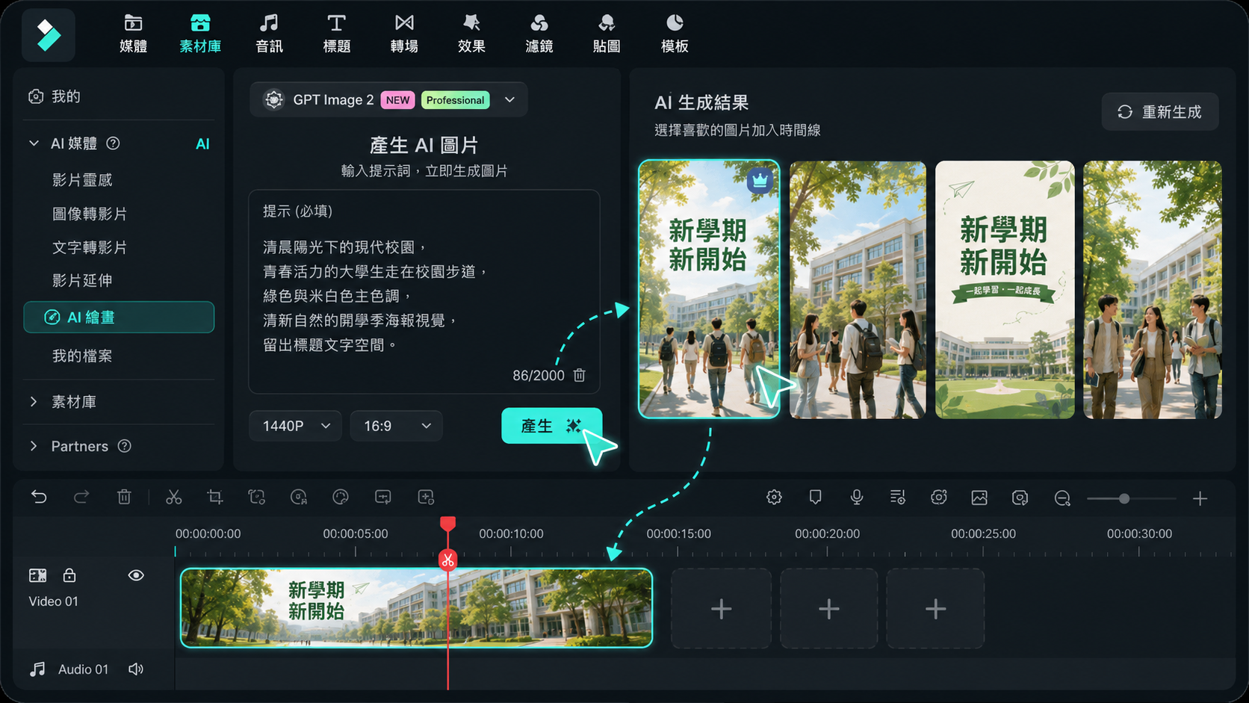This screenshot has width=1249, height=703.
Task: Click the 重新生成 regenerate button
Action: pyautogui.click(x=1160, y=112)
